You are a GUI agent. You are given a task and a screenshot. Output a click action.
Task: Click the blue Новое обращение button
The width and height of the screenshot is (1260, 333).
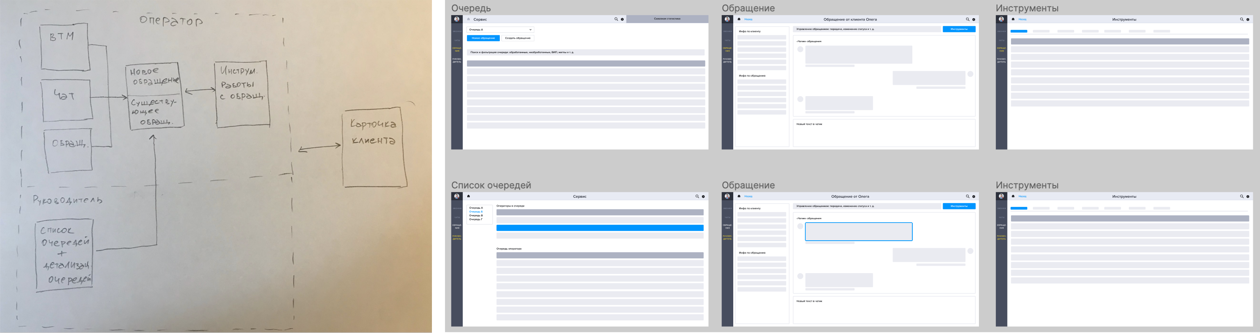click(483, 38)
